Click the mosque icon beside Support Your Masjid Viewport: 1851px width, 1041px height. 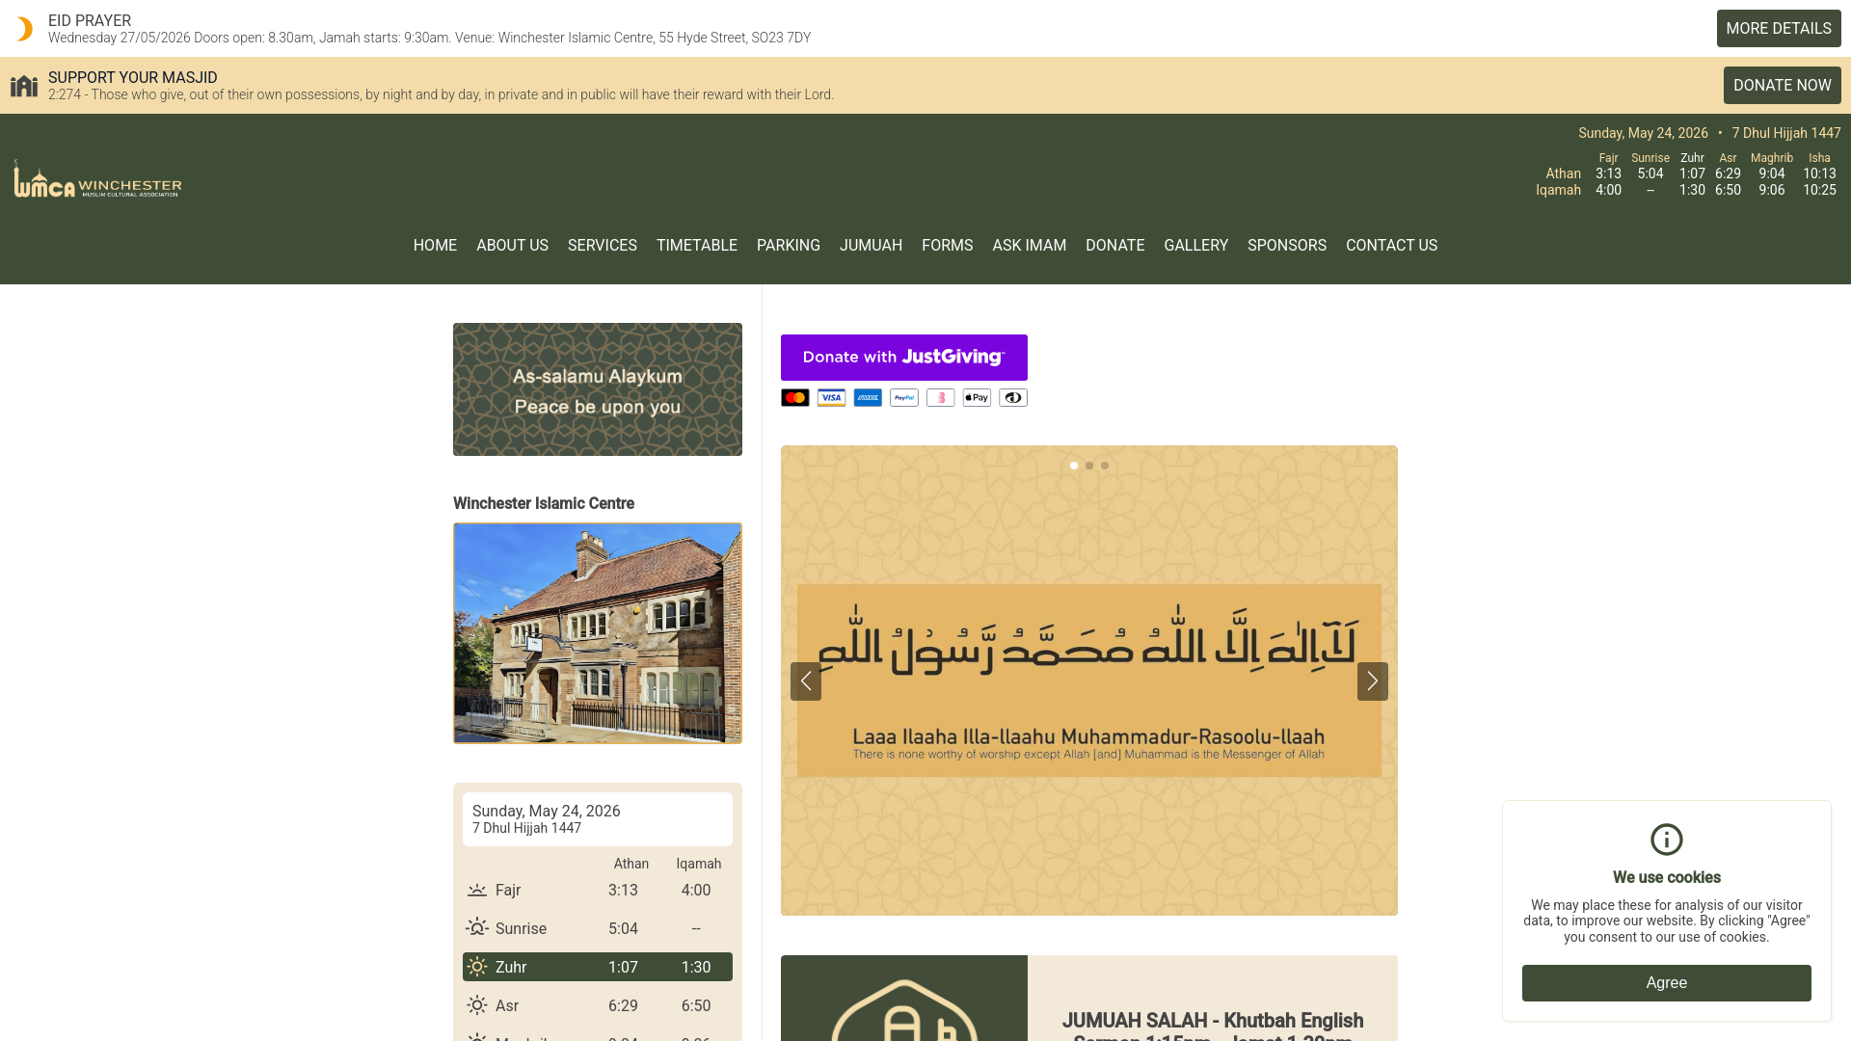[x=24, y=86]
